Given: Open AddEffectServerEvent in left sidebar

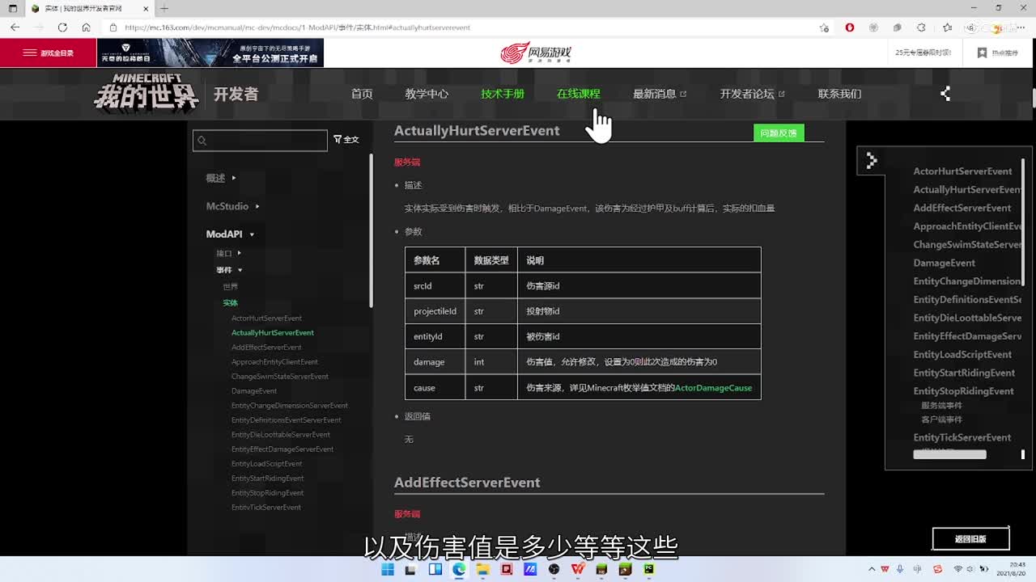Looking at the screenshot, I should coord(266,348).
